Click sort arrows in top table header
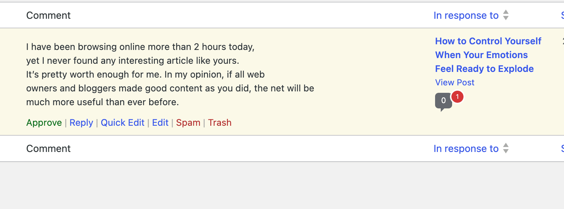The height and width of the screenshot is (209, 564). [x=506, y=15]
